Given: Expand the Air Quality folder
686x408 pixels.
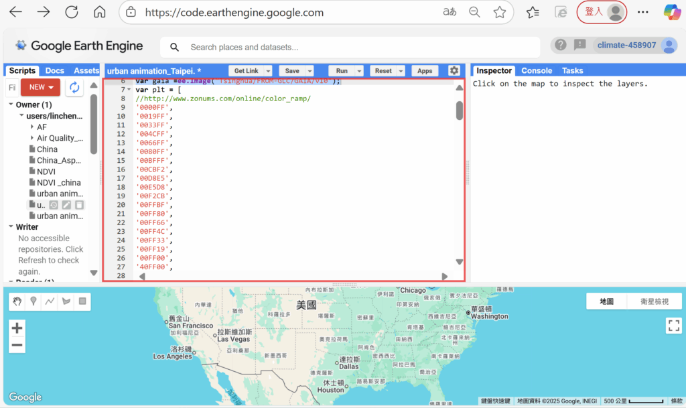Looking at the screenshot, I should pyautogui.click(x=32, y=138).
